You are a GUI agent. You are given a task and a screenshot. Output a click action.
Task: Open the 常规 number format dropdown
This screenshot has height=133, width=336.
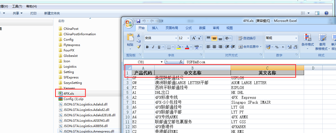point(296,38)
